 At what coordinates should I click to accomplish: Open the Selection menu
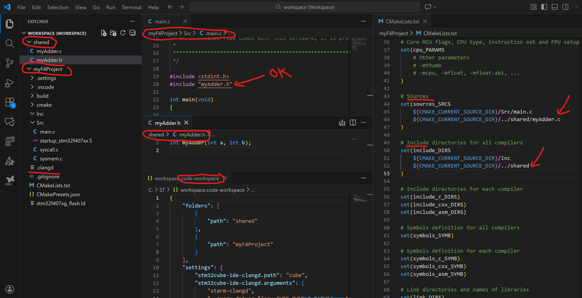(x=58, y=8)
